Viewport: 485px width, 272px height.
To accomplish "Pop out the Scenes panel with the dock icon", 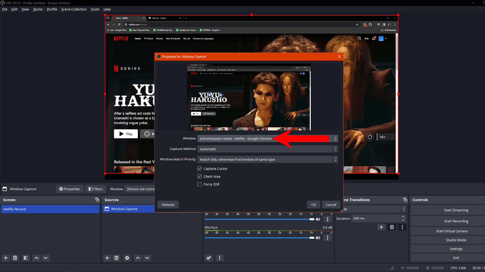I will tap(97, 200).
